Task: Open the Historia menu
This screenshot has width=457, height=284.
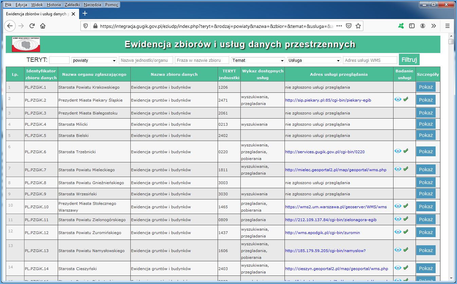Action: 54,5
